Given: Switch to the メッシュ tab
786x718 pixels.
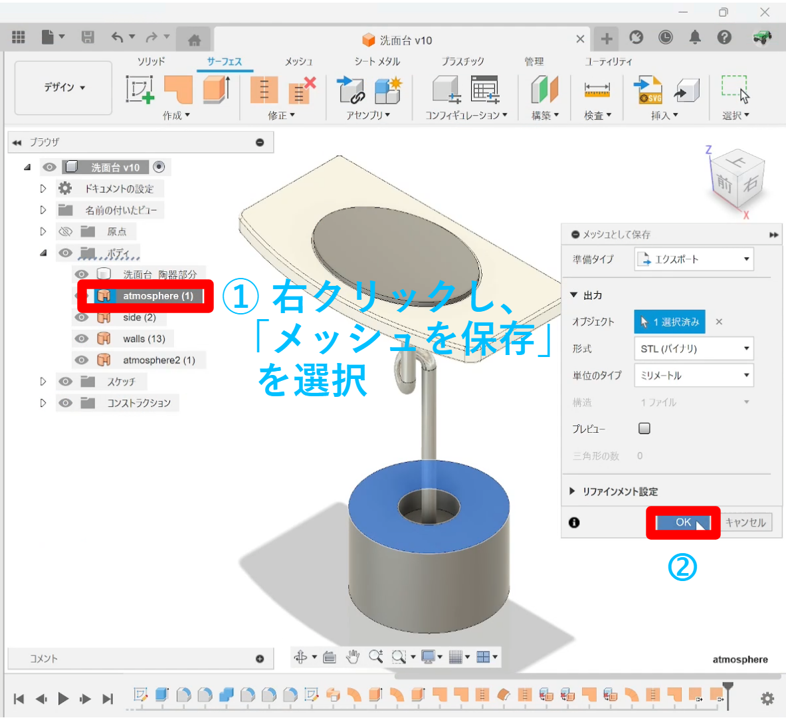Looking at the screenshot, I should [298, 61].
